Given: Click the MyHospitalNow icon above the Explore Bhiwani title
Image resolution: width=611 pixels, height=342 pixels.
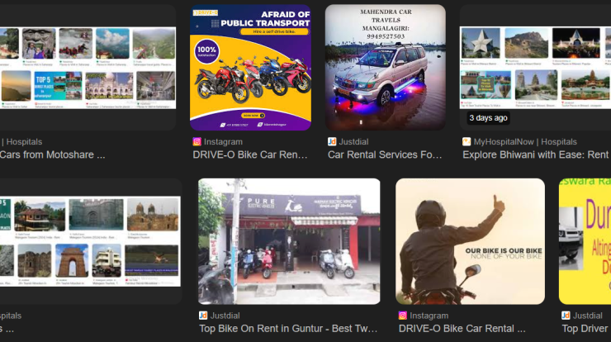Looking at the screenshot, I should (467, 142).
